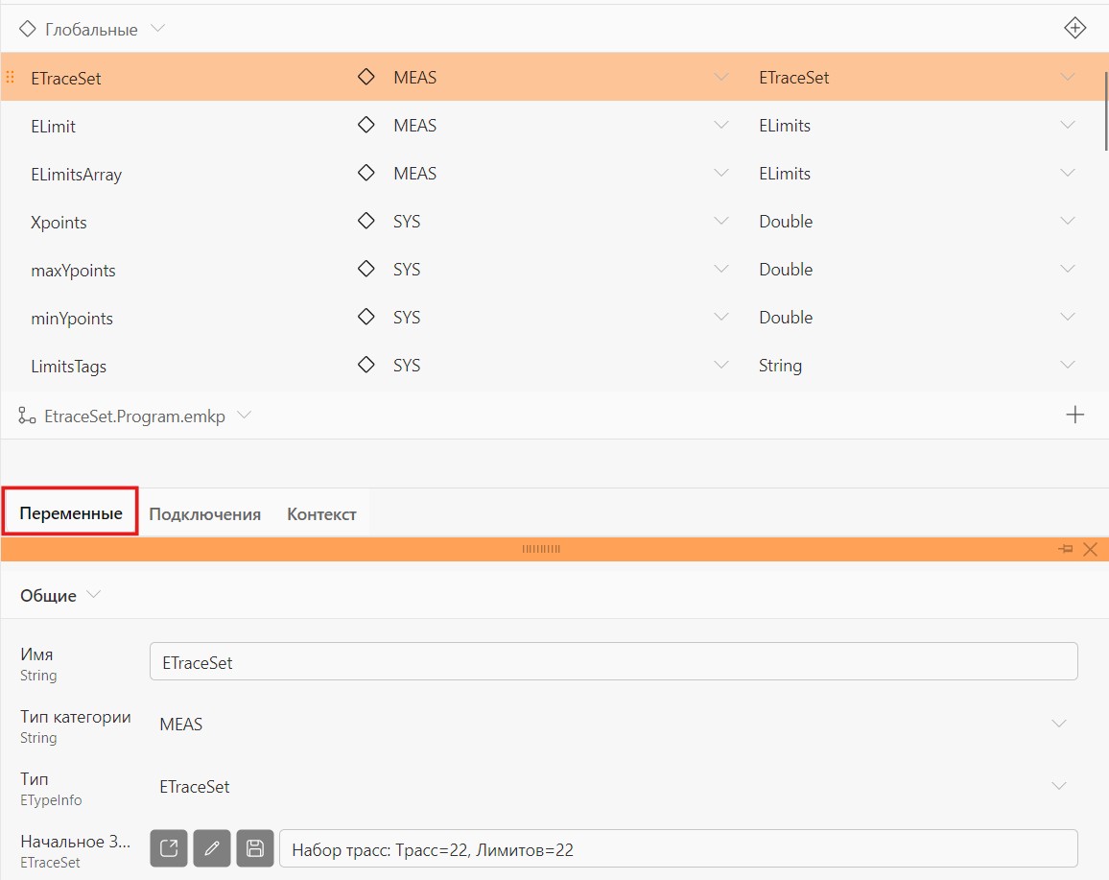Click the add global variable diamond-plus icon
The height and width of the screenshot is (880, 1109).
point(1074,28)
